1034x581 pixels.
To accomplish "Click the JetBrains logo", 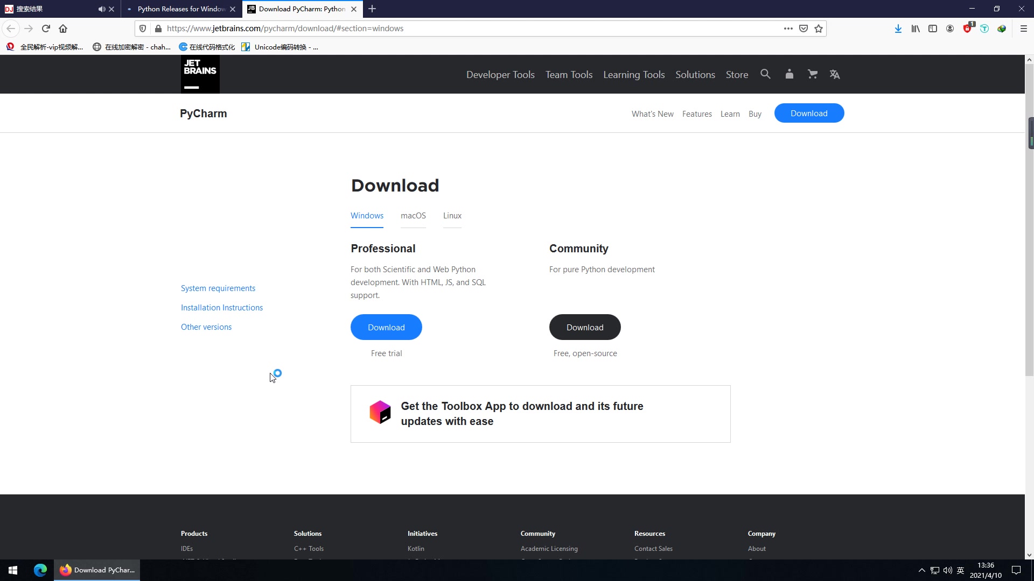I will pos(200,74).
